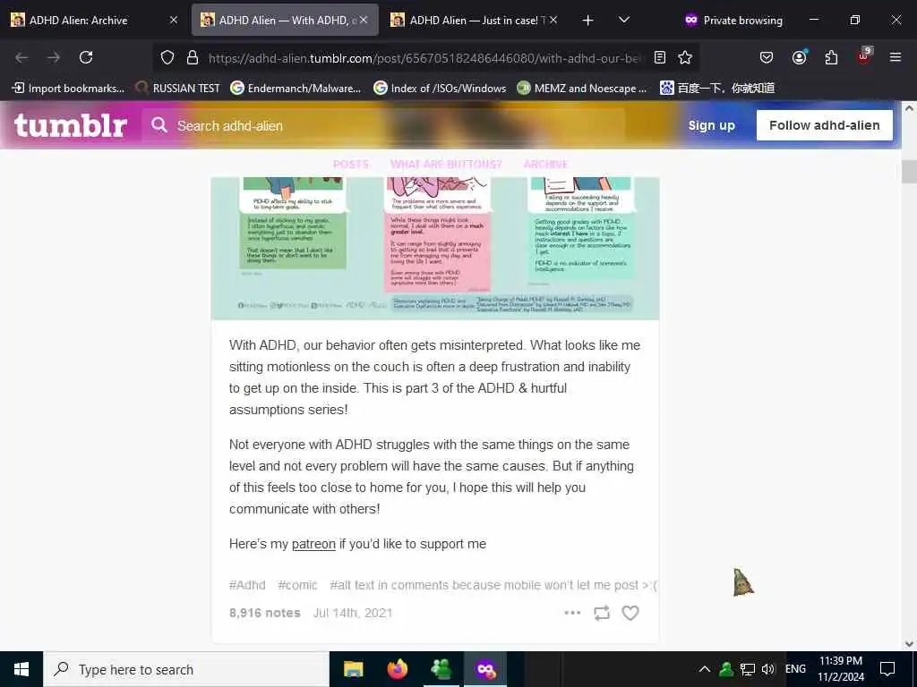
Task: Open the 8,916 notes link
Action: click(x=264, y=613)
